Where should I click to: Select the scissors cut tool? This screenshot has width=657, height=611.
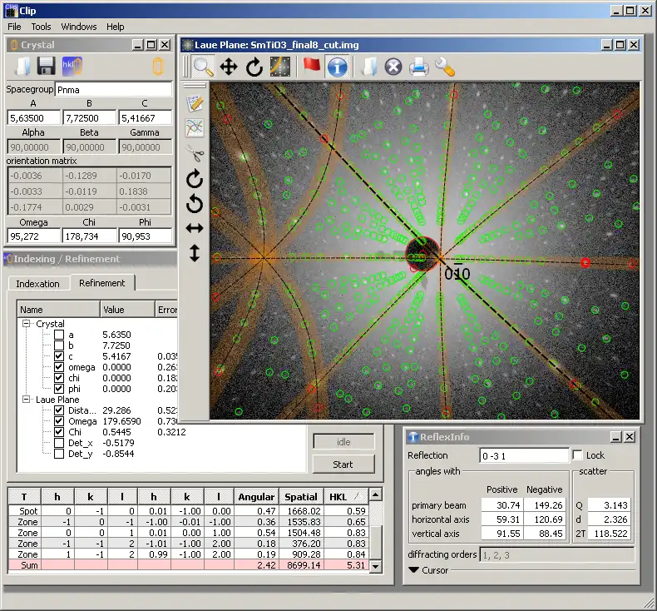pyautogui.click(x=195, y=153)
